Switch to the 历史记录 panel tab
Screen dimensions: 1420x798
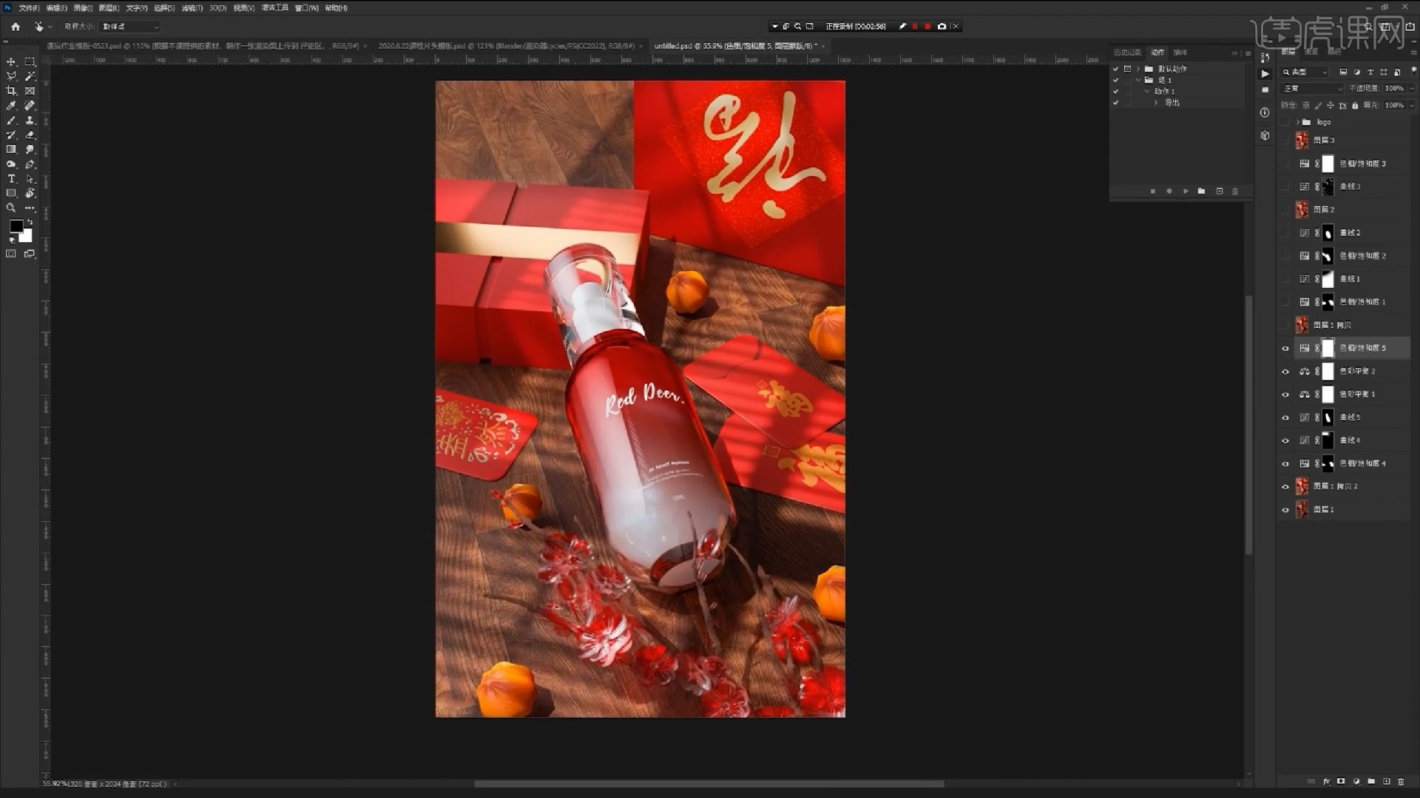point(1128,52)
